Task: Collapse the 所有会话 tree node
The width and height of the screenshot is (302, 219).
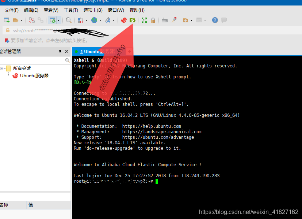Action: point(1,68)
